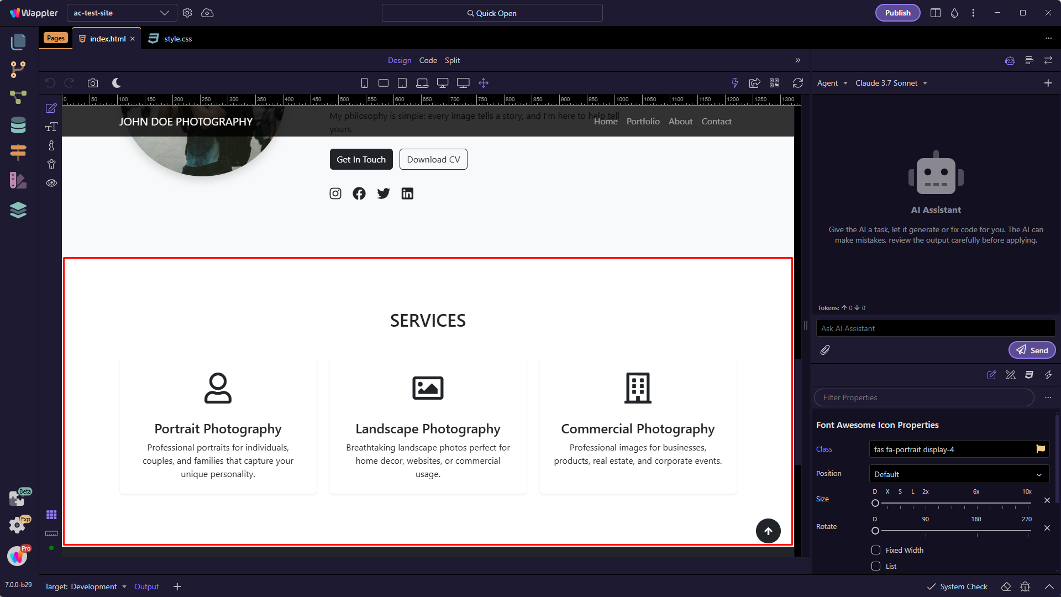Enable the Fixed Width checkbox
Screen dimensions: 1061x597
coord(876,550)
